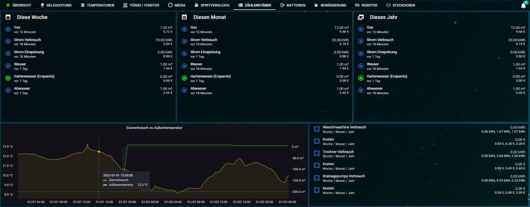
Task: Click the Wasser icon under Diesen Monat
Action: [185, 66]
